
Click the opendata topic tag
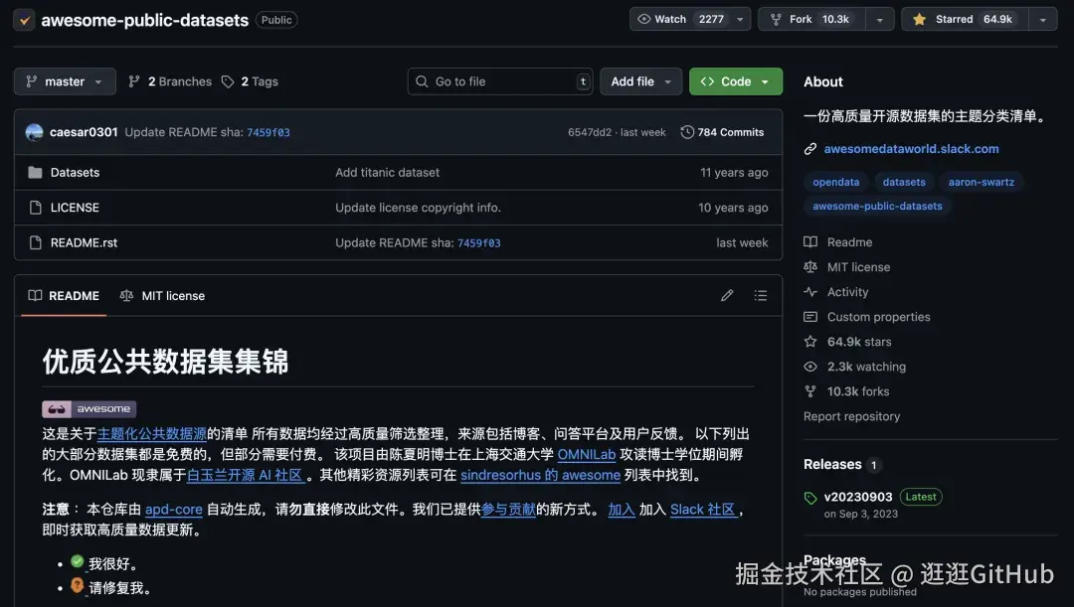point(835,182)
